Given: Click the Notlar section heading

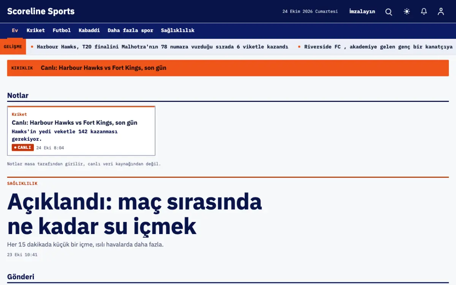Looking at the screenshot, I should coord(18,95).
